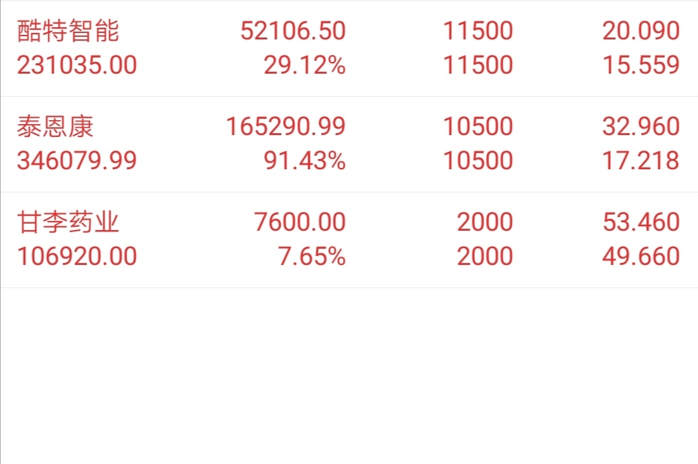Tap market value 231035.00 of 酷特智能
Viewport: 698px width, 464px height.
coord(76,65)
